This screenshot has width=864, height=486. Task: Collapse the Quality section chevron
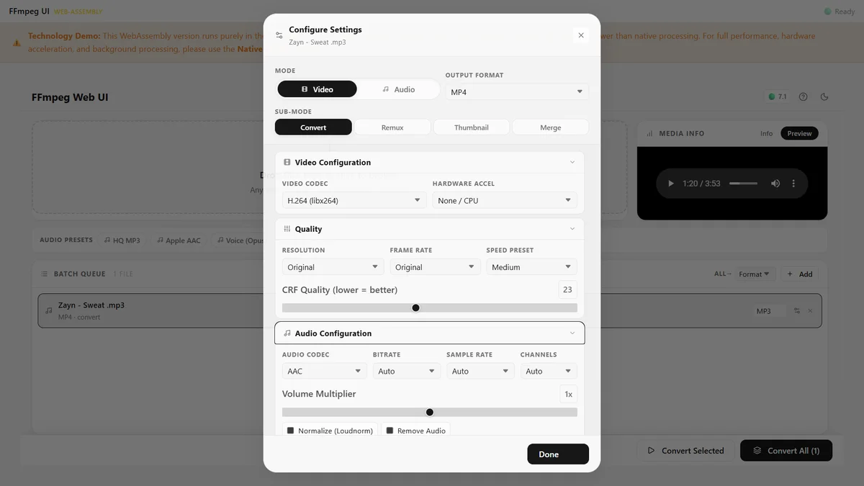[x=572, y=229]
